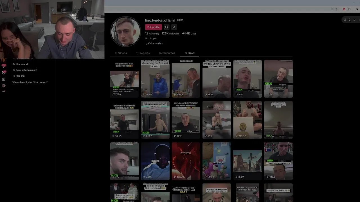Click the large profile picture avatar
Screen dimensions: 360x202
(125, 31)
